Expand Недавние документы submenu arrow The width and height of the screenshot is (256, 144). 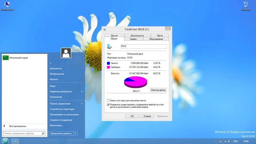coord(82,92)
